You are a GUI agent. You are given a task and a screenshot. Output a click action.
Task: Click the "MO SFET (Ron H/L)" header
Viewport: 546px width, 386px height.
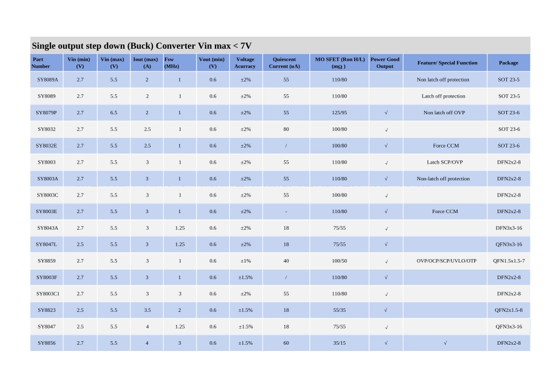point(340,63)
